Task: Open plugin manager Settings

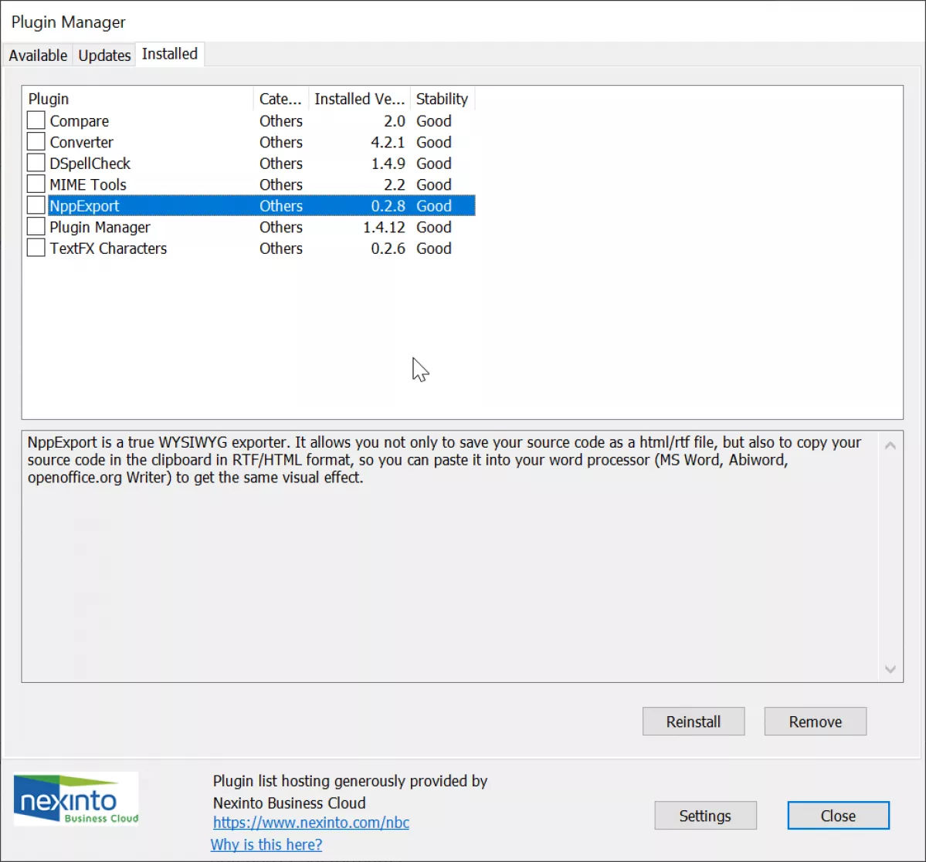Action: 705,816
